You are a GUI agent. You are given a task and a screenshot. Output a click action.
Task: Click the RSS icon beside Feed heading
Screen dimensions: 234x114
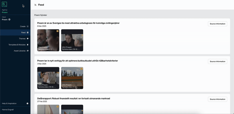coord(35,5)
